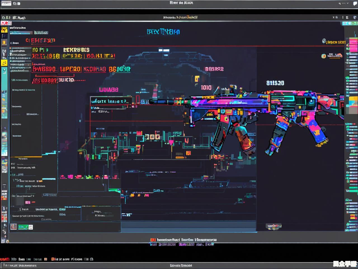Click the speech bubble icon in top-right title bar
358x269 pixels.
pyautogui.click(x=355, y=3)
